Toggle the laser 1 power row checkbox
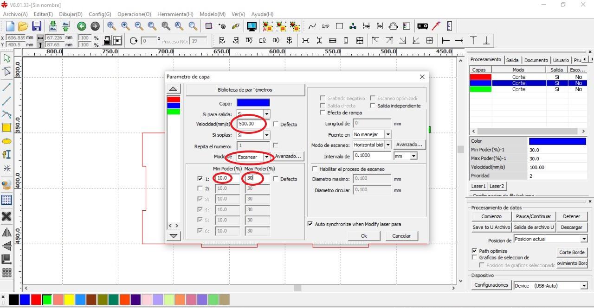 click(200, 179)
